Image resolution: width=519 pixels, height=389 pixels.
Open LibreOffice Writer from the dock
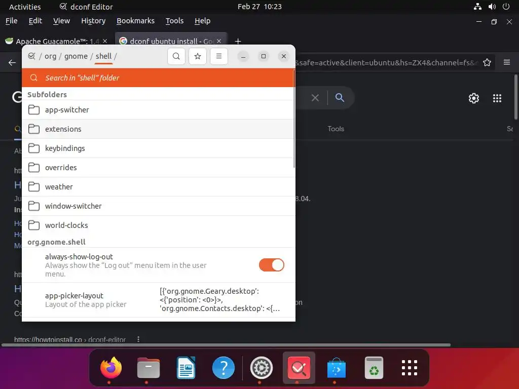(x=186, y=368)
